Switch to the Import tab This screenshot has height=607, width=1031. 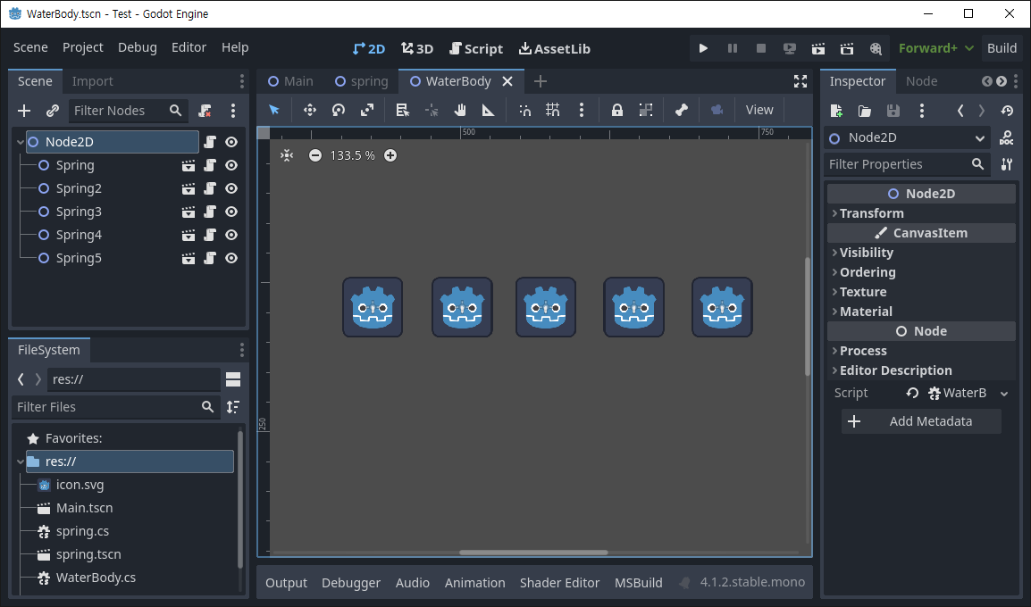[x=93, y=81]
